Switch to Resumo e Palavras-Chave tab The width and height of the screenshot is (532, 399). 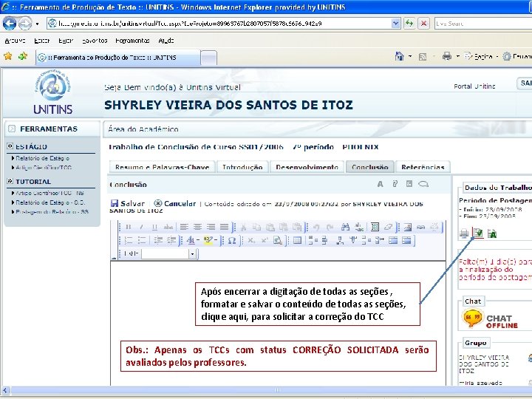162,167
